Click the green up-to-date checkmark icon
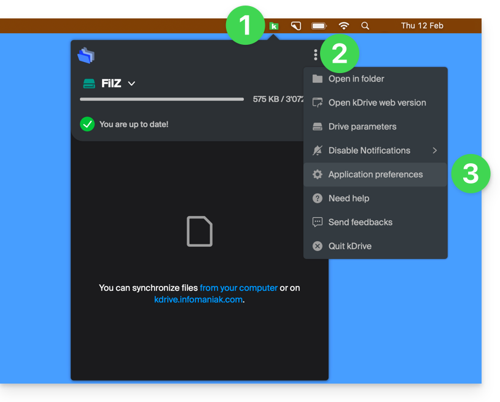The image size is (500, 402). point(87,124)
